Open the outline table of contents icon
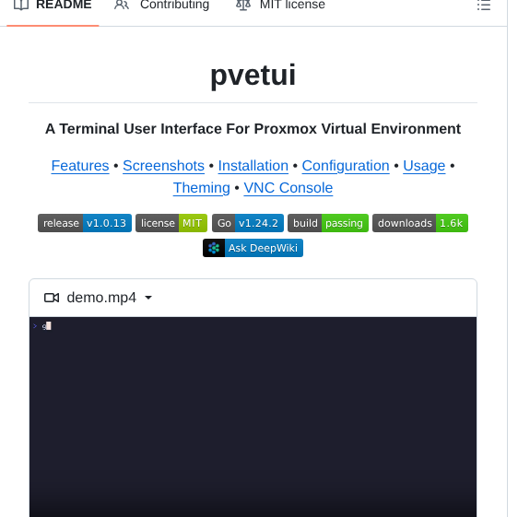 coord(484,6)
